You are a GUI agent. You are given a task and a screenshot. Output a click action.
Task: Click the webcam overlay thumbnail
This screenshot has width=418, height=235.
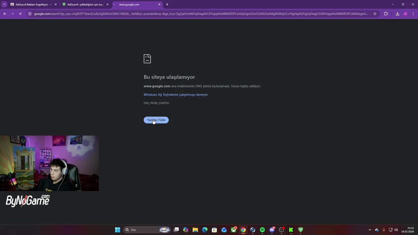(49, 163)
